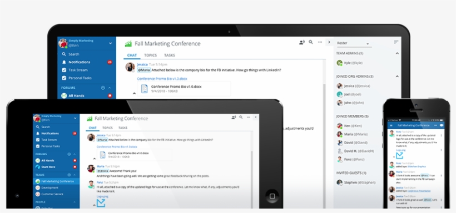The image size is (456, 213).
Task: Collapse the roster panel with the laptop chevron
Action: click(329, 42)
